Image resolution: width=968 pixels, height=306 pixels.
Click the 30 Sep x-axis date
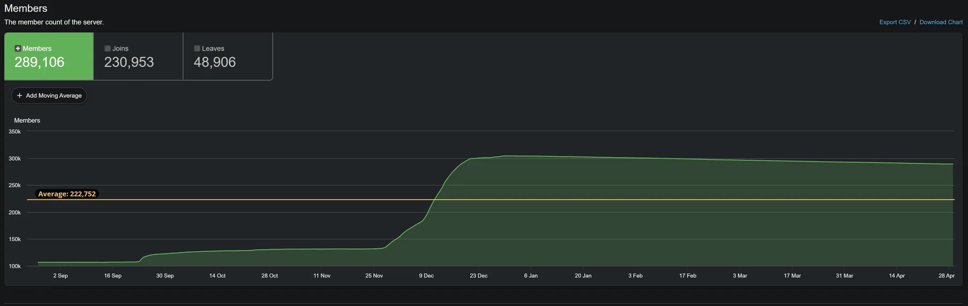[x=165, y=275]
